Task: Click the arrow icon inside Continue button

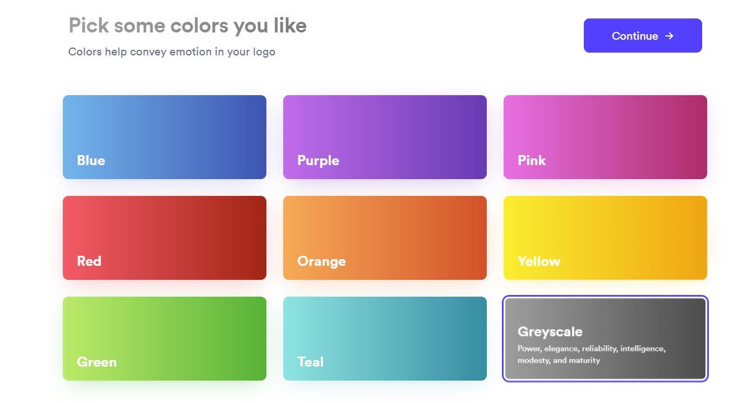Action: tap(669, 36)
